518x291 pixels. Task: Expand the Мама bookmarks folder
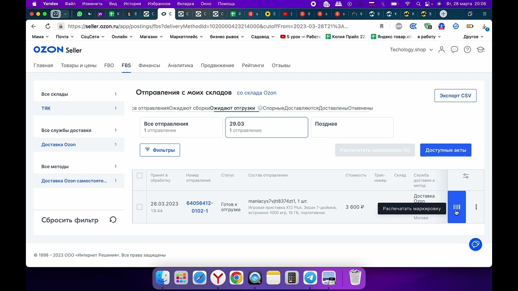tap(40, 36)
